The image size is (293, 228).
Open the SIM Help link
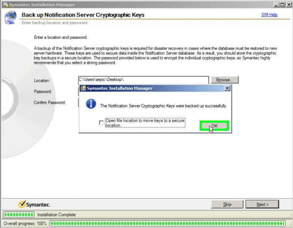pyautogui.click(x=269, y=15)
